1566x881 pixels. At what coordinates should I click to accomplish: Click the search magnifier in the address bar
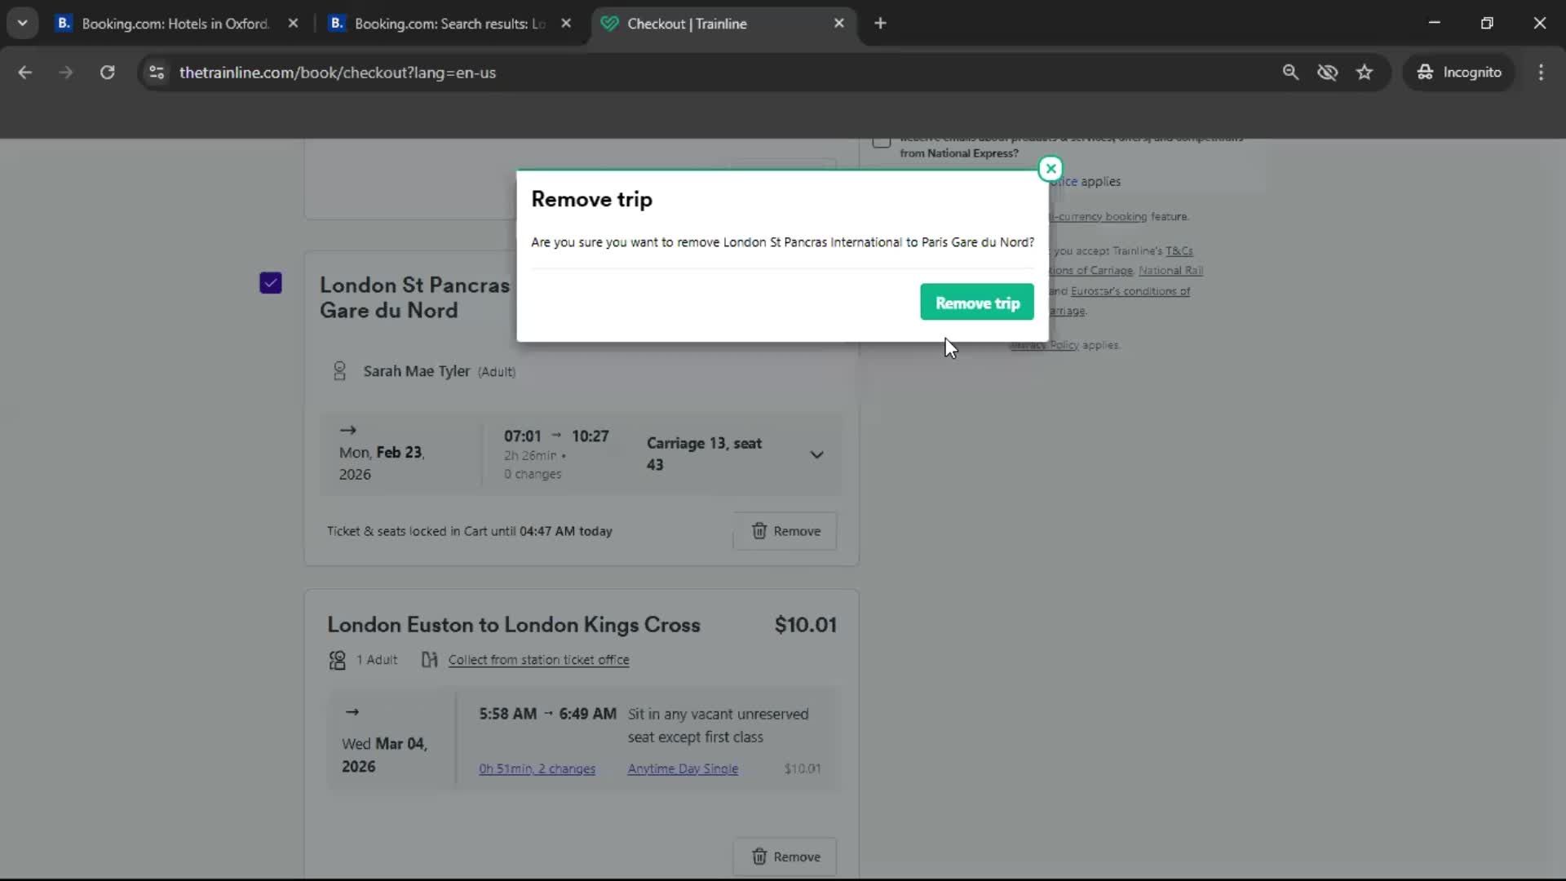pos(1291,72)
